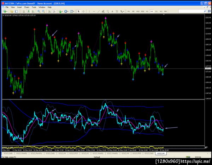Screen dimensions: 212x165
Task: Switch to M30 timeframe
Action: click(142, 12)
